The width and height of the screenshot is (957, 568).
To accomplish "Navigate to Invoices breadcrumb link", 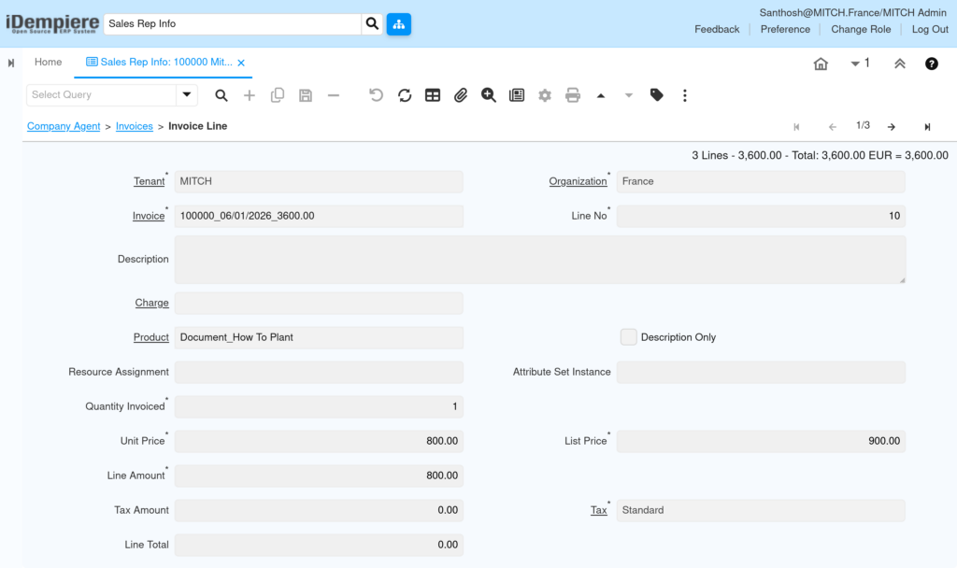I will coord(135,126).
